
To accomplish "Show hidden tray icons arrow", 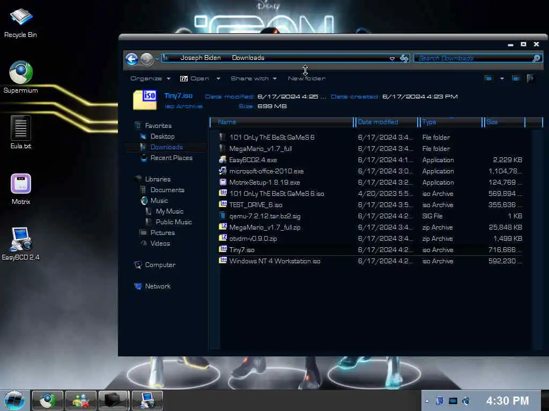I will pos(427,401).
